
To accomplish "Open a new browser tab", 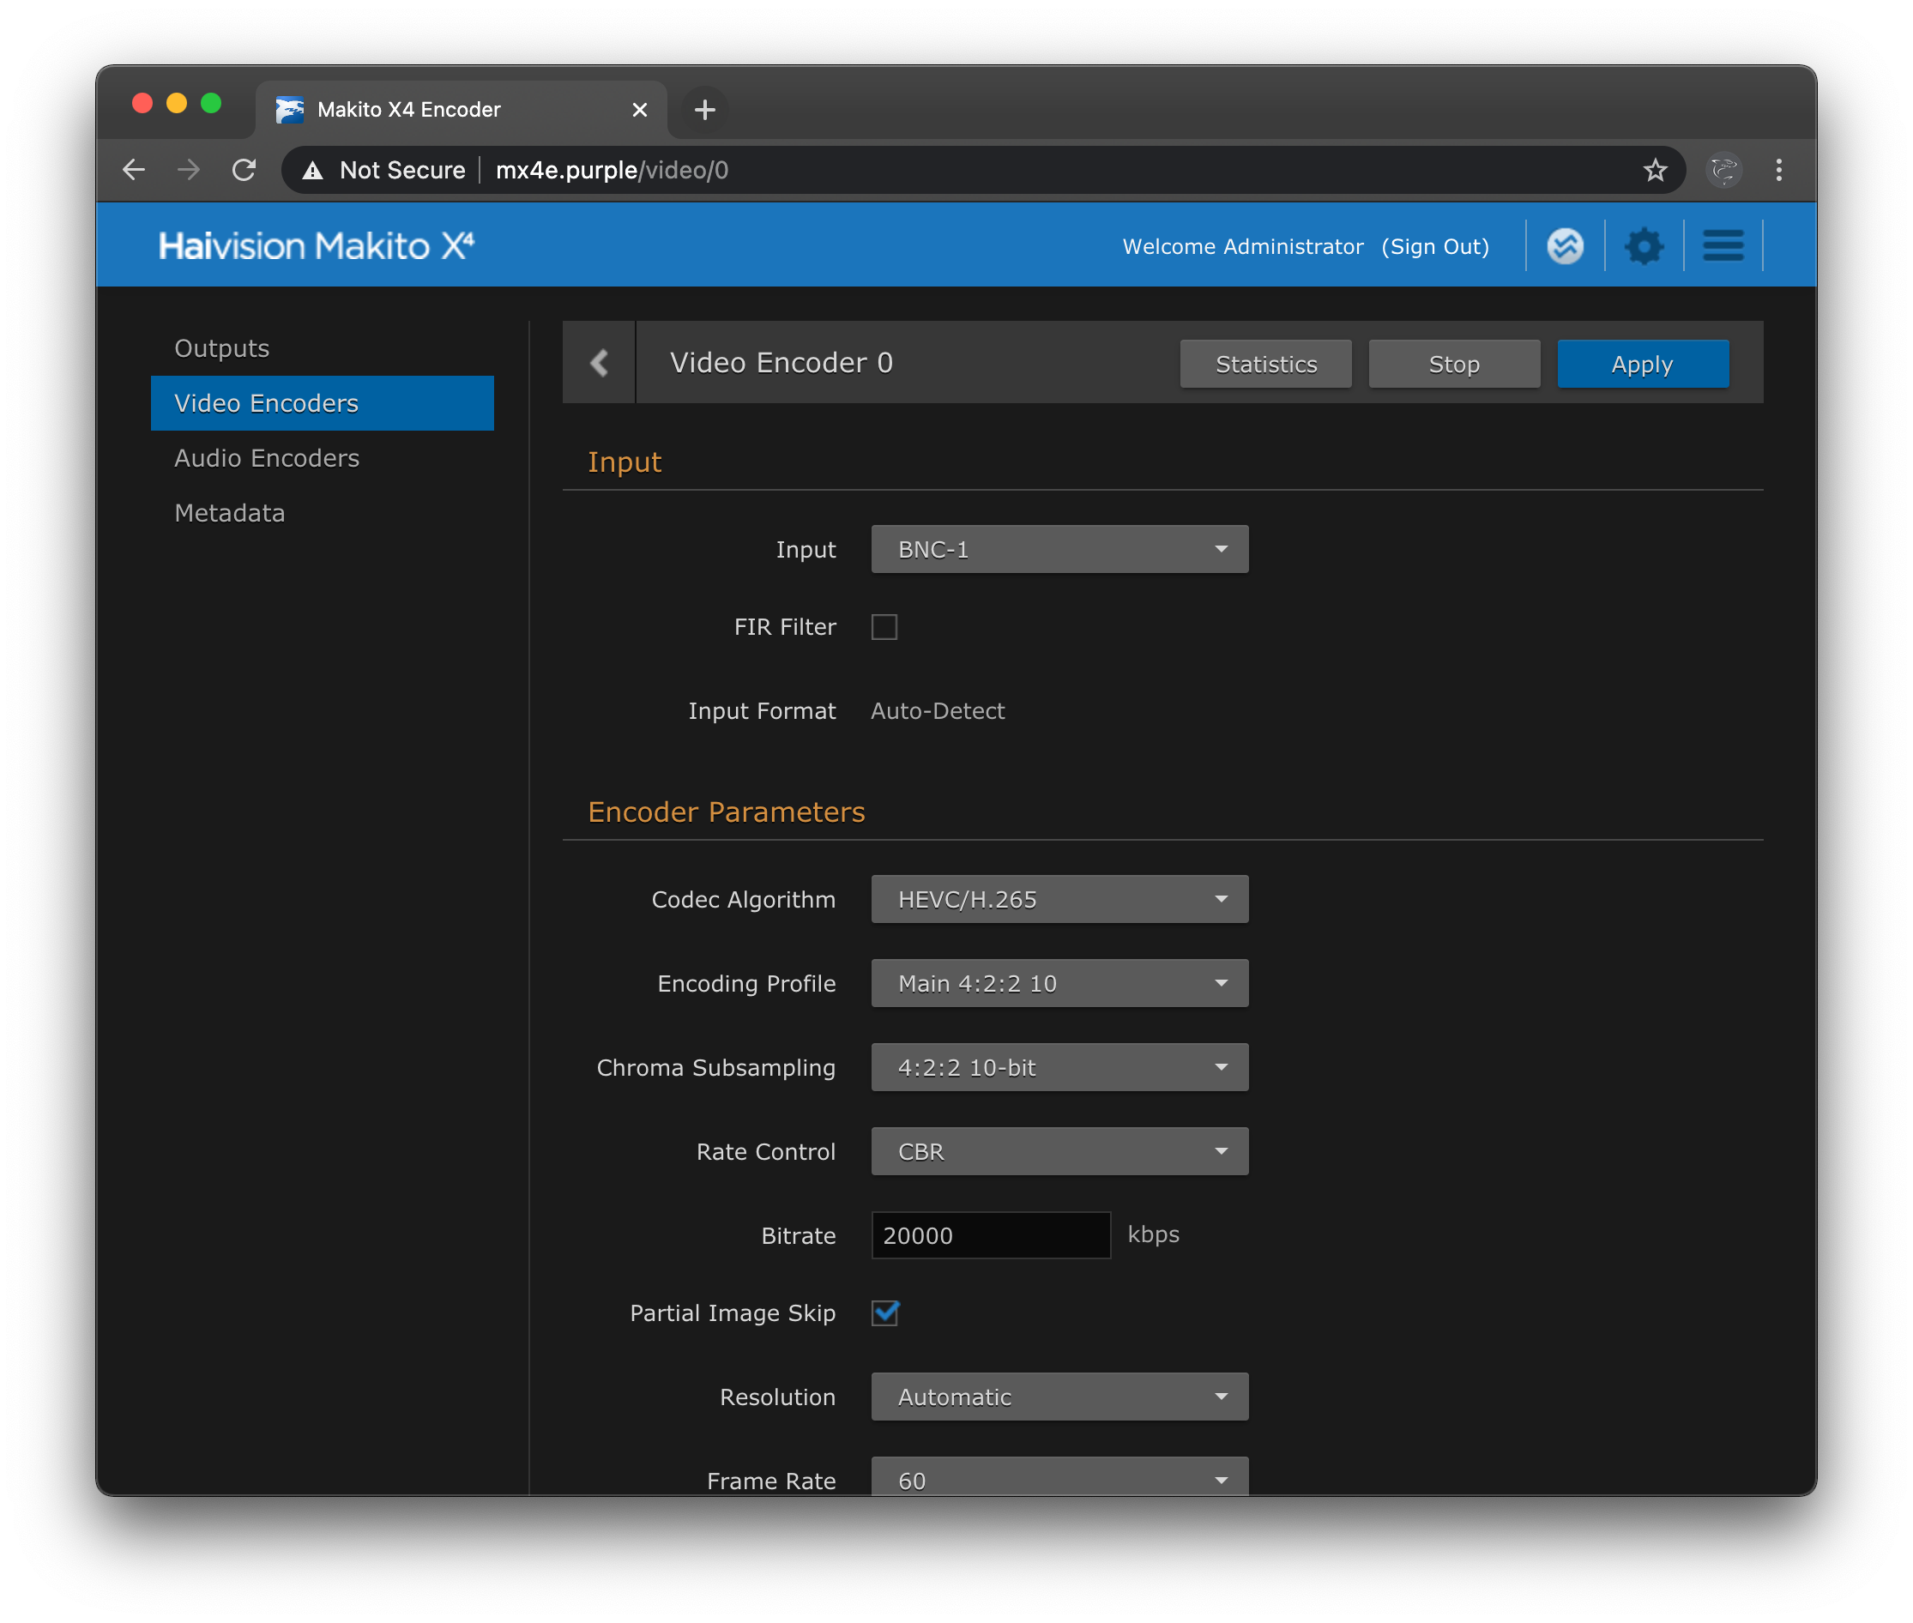I will [x=705, y=110].
